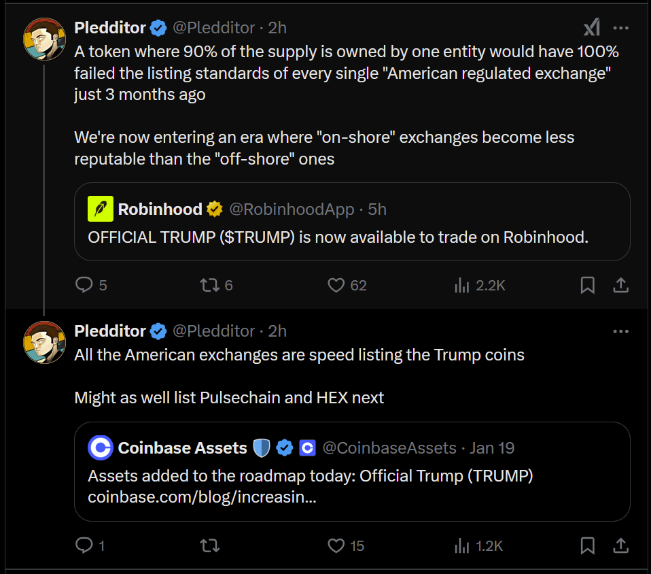Screen dimensions: 651x574
Task: Share Pledditor's first tweet
Action: (620, 285)
